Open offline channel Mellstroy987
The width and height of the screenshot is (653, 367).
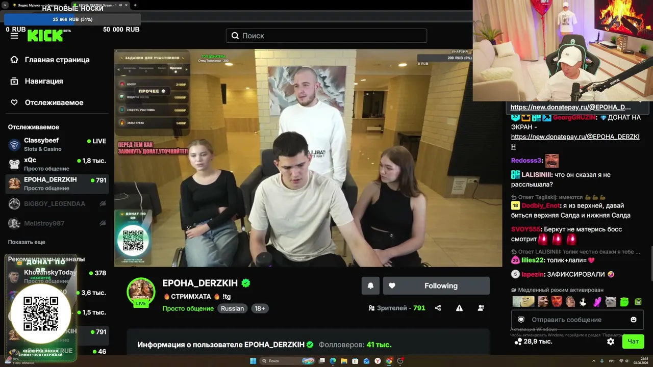tap(57, 223)
